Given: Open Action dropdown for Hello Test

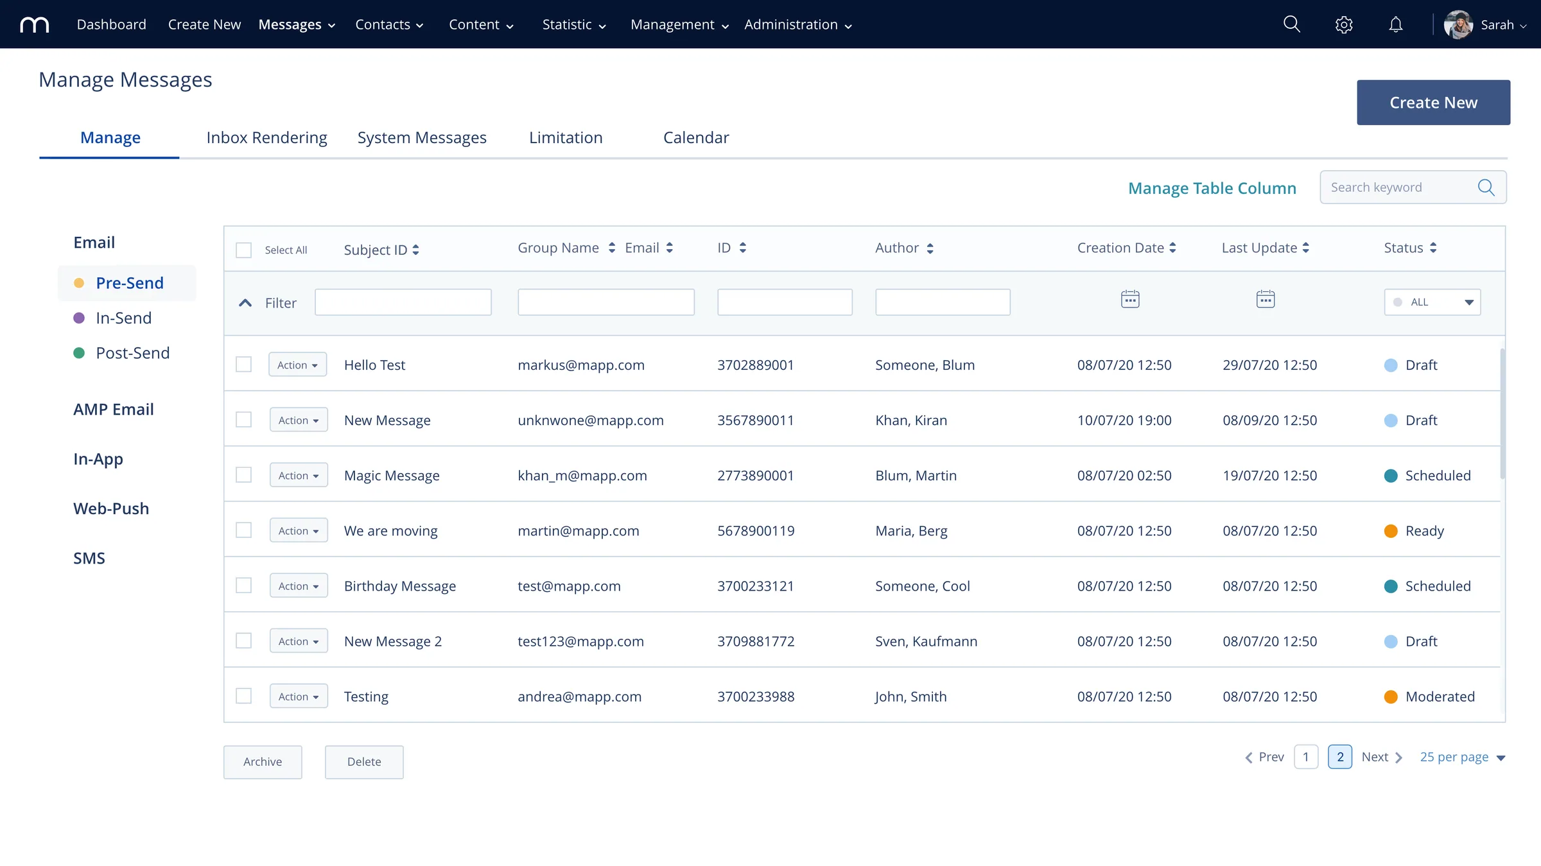Looking at the screenshot, I should click(x=298, y=365).
